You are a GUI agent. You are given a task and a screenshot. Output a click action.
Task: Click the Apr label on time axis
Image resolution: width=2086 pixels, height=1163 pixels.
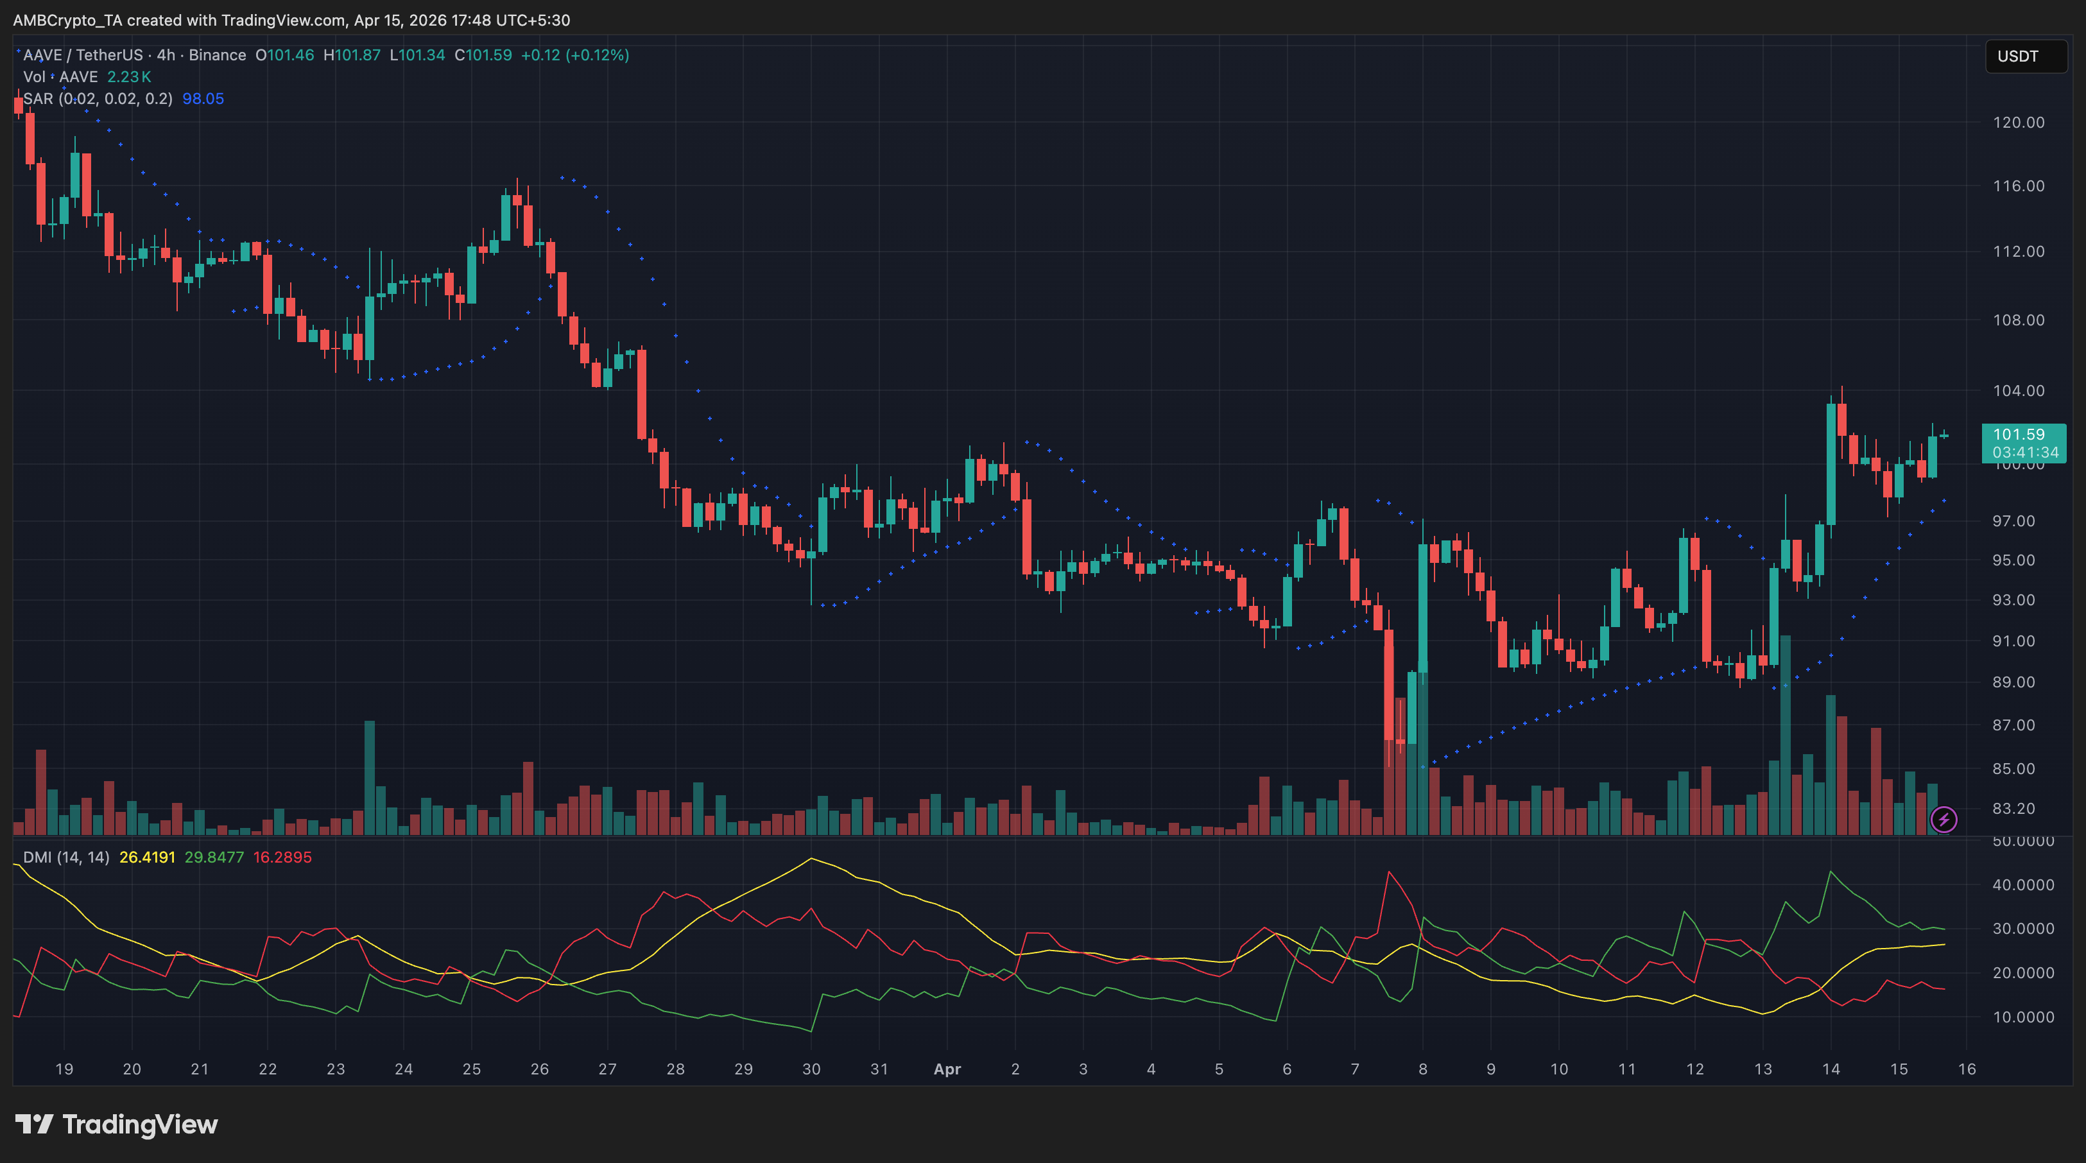(947, 1069)
